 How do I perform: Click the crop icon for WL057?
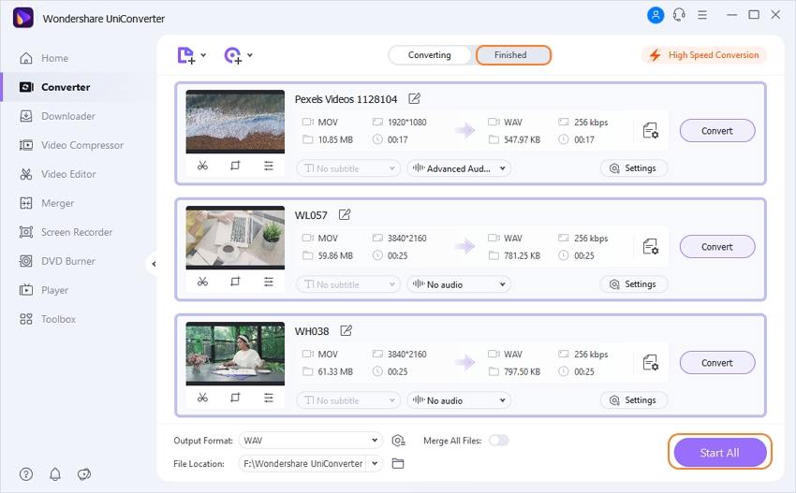235,282
